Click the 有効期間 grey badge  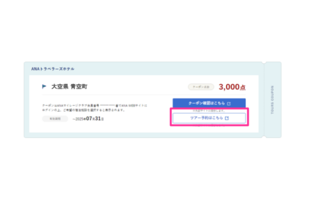tap(55, 119)
